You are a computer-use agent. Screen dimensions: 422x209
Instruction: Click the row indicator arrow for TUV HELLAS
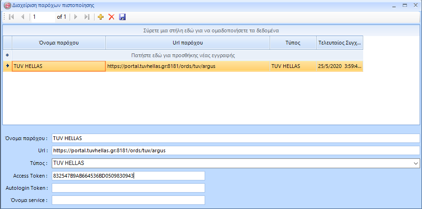point(7,66)
